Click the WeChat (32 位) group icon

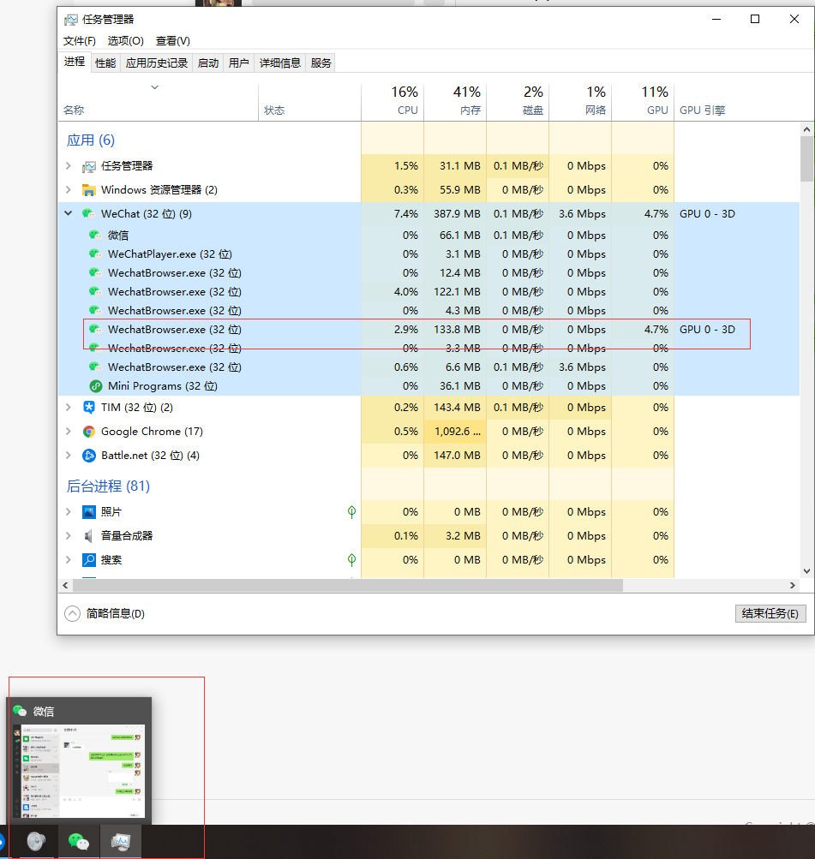pyautogui.click(x=89, y=213)
